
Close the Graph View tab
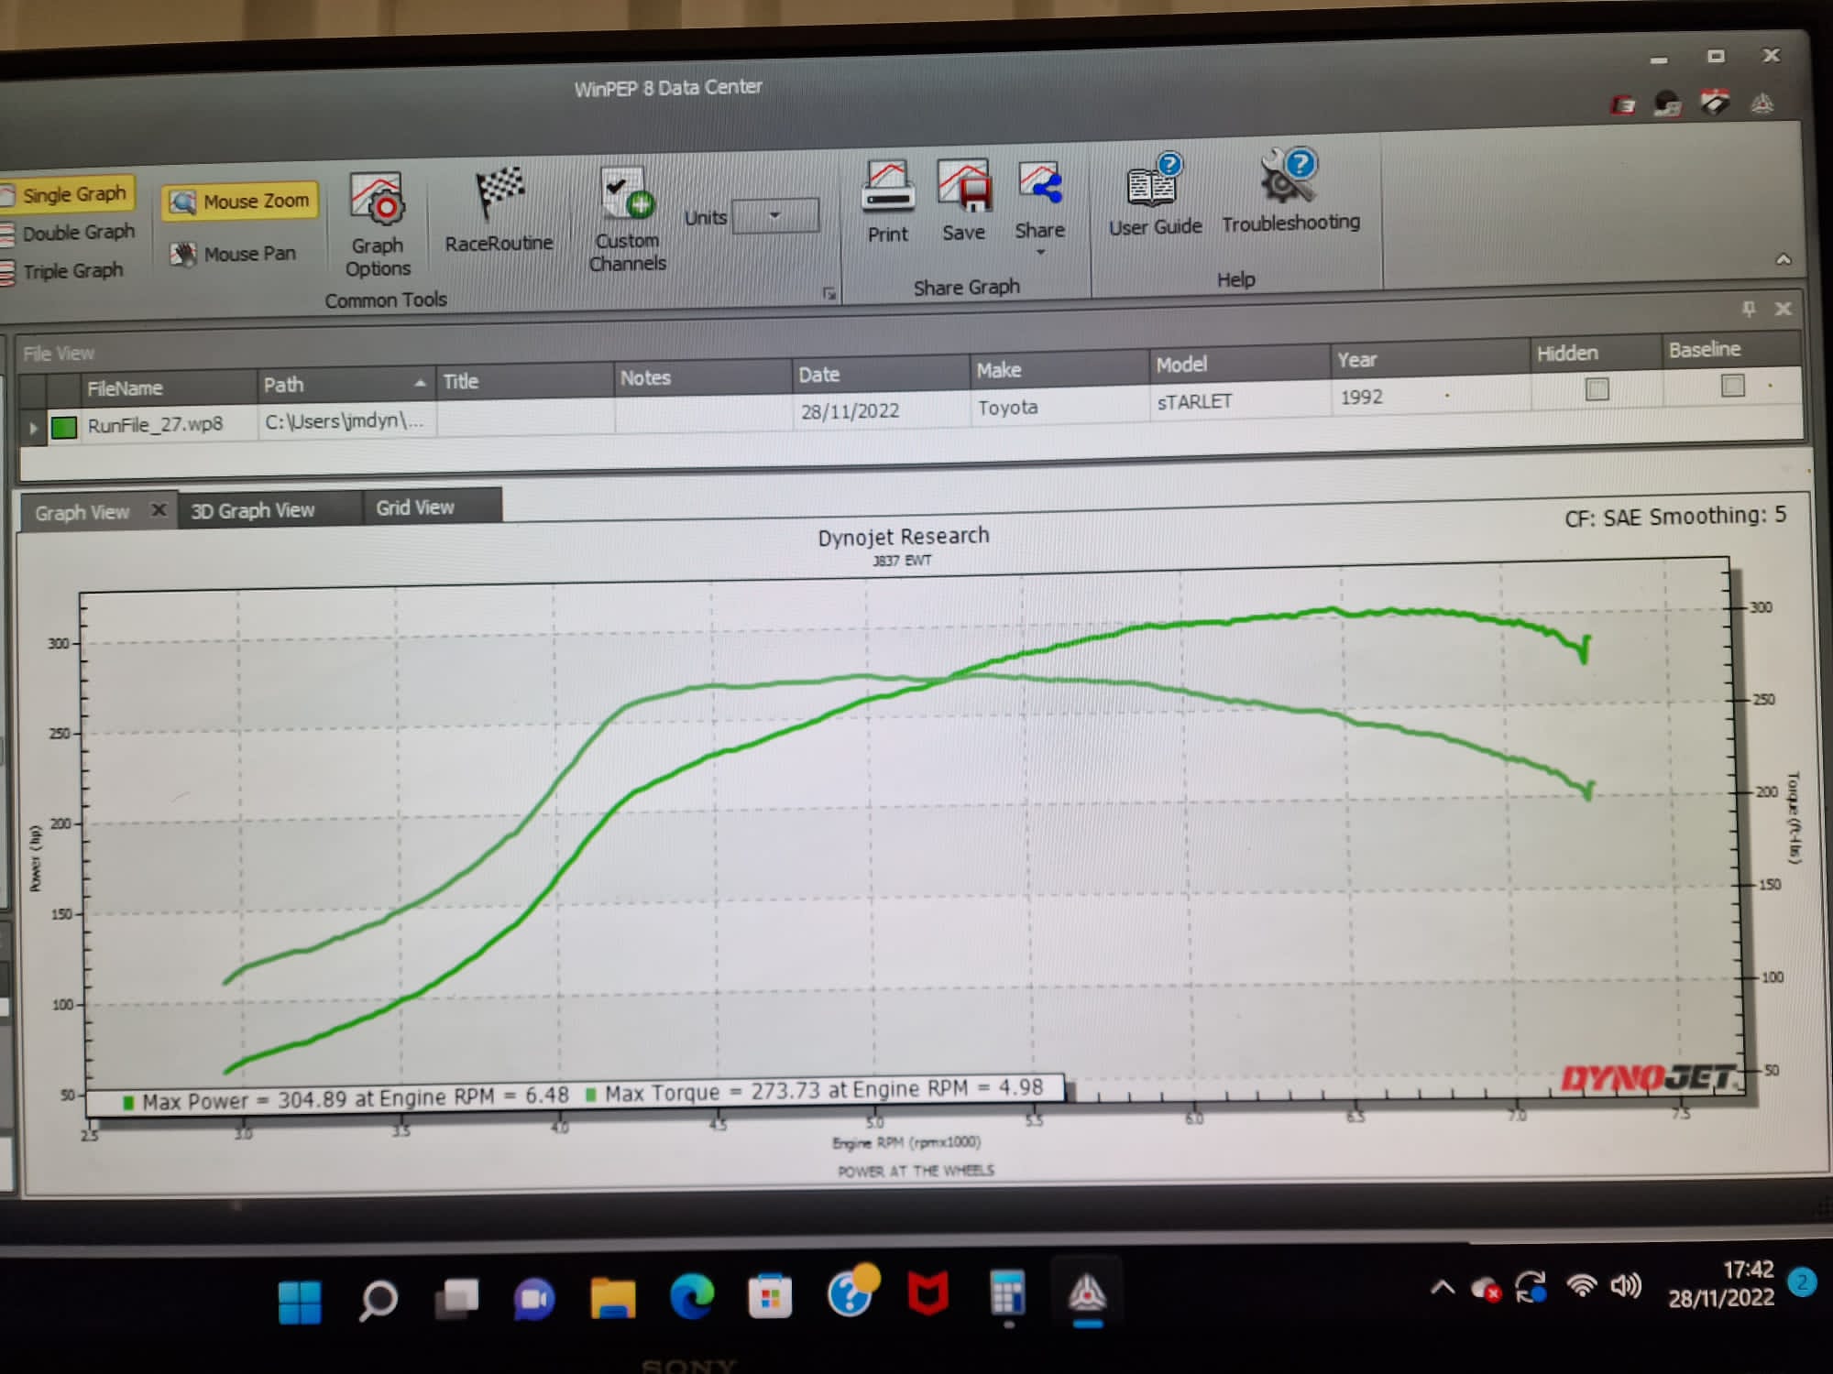tap(159, 510)
